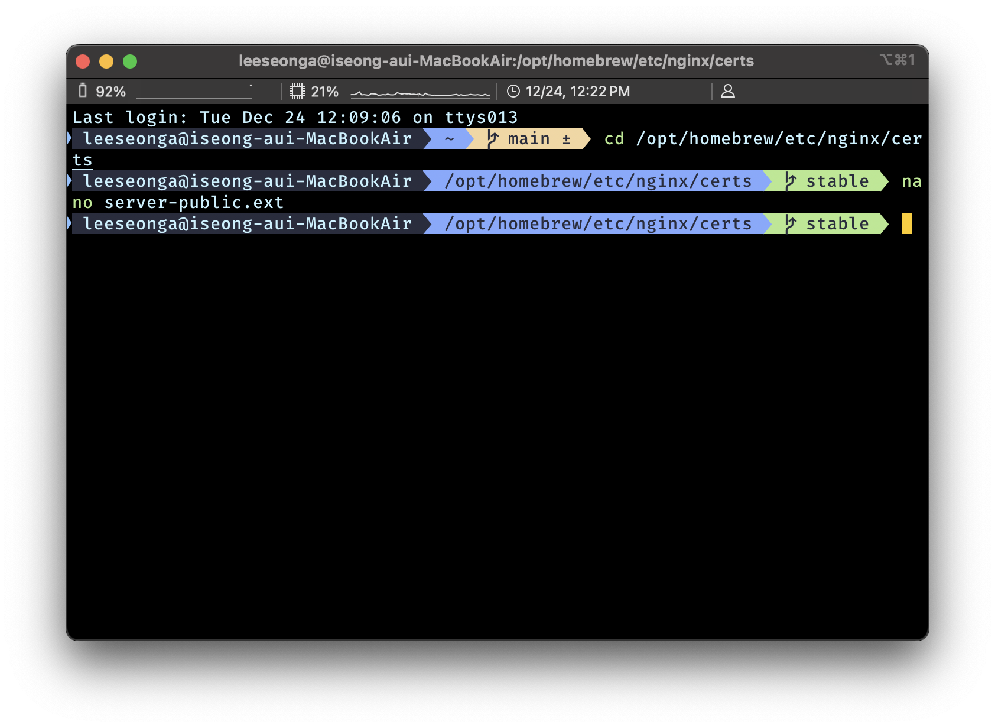Click the stable branch label on the nano command line
This screenshot has width=995, height=728.
(x=838, y=181)
